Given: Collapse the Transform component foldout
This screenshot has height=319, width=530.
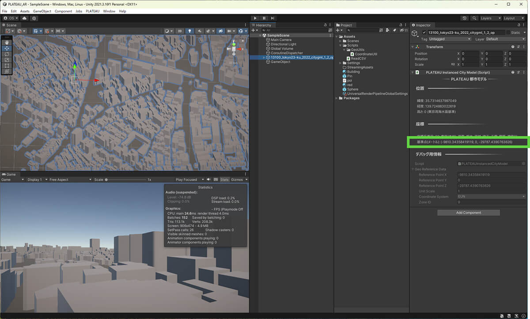Looking at the screenshot, I should pos(413,47).
